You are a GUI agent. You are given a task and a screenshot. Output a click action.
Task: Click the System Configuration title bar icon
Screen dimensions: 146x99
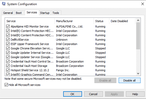(x=4, y=4)
